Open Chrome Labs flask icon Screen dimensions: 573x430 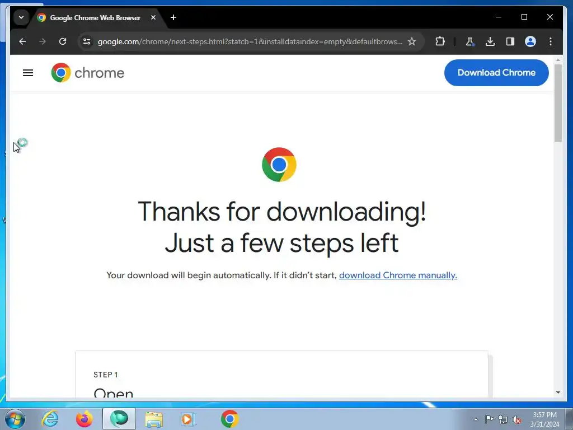(x=470, y=41)
